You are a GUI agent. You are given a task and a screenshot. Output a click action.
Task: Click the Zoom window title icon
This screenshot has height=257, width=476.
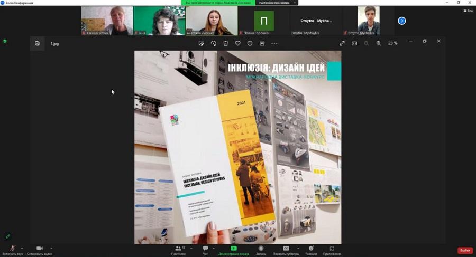coord(3,3)
